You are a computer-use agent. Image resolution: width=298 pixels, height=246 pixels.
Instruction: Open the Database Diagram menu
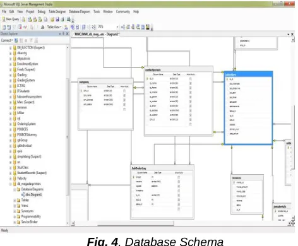(x=80, y=11)
